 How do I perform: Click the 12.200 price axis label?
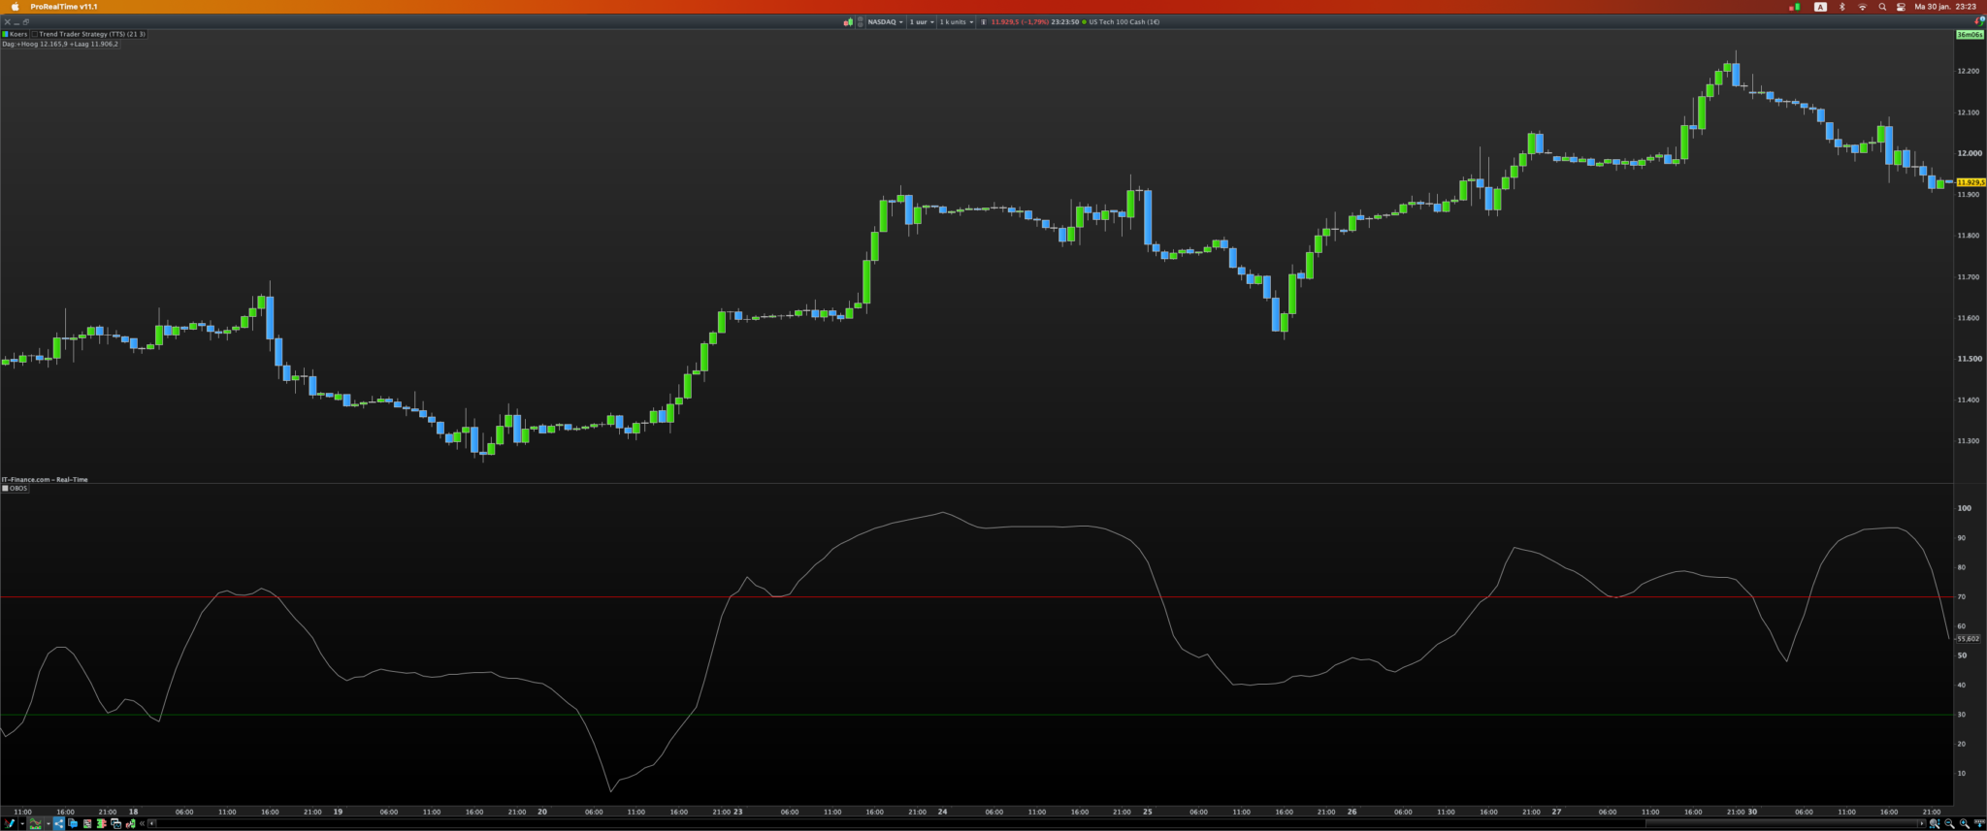coord(1969,71)
